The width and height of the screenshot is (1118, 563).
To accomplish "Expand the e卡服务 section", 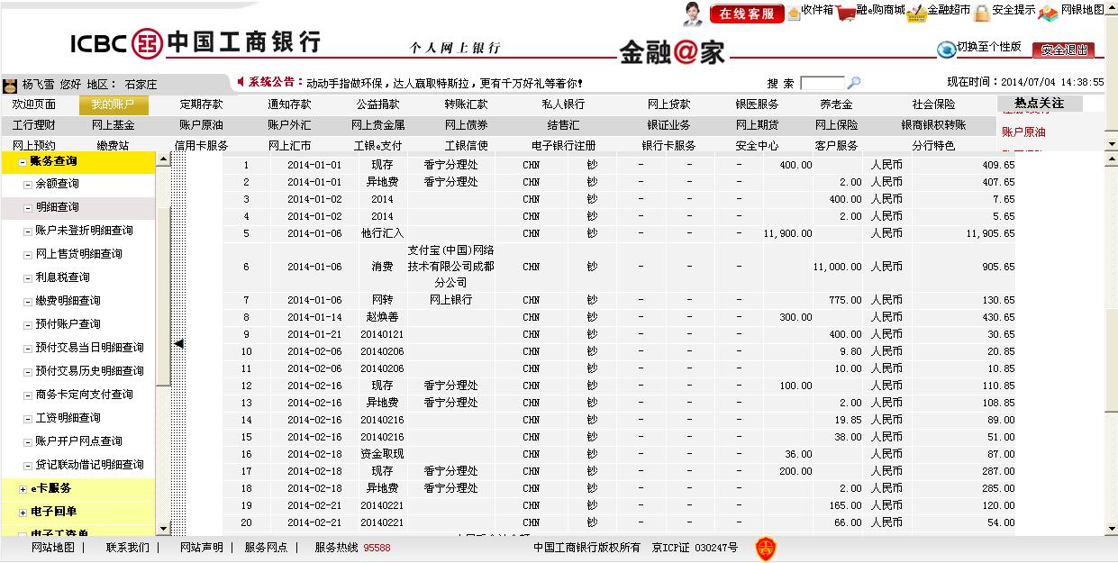I will (x=22, y=489).
